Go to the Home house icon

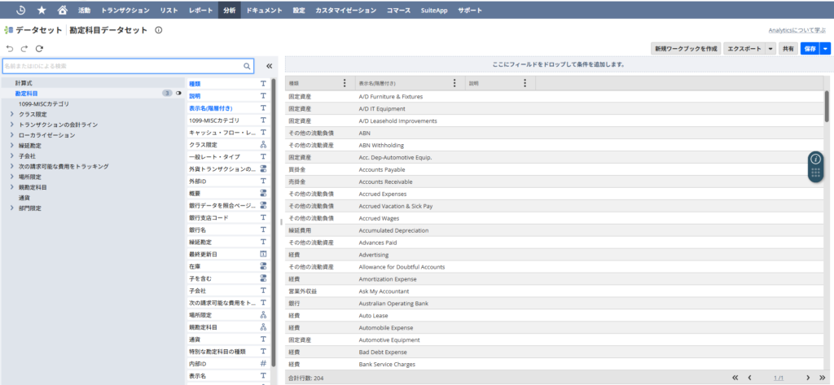pyautogui.click(x=63, y=11)
